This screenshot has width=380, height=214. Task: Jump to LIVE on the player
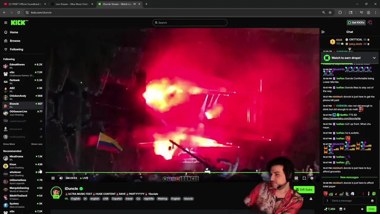[x=84, y=178]
